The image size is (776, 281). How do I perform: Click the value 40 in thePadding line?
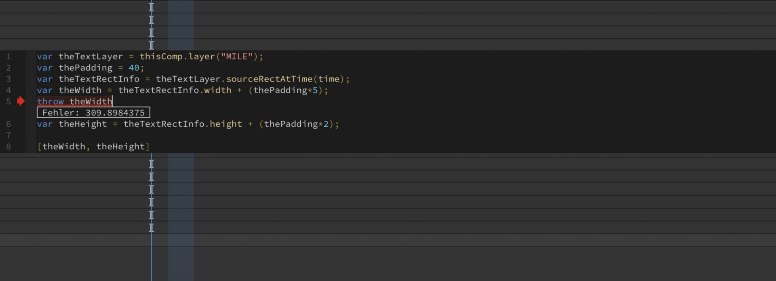click(134, 68)
